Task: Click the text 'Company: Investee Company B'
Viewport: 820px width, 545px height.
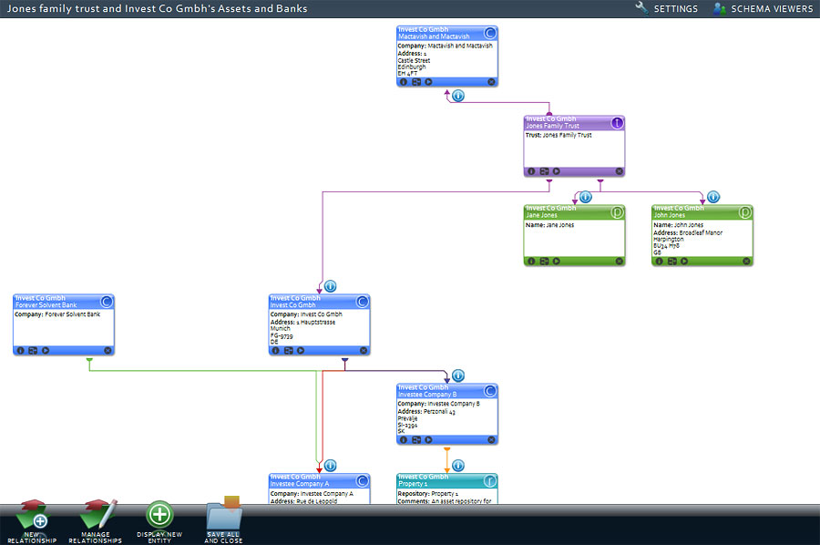Action: coord(439,404)
